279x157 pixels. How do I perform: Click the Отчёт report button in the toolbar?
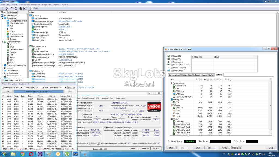(x=35, y=8)
